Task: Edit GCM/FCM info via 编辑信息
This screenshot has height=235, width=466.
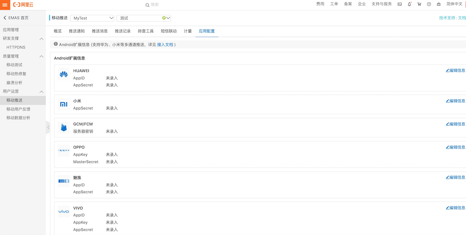Action: (x=456, y=124)
